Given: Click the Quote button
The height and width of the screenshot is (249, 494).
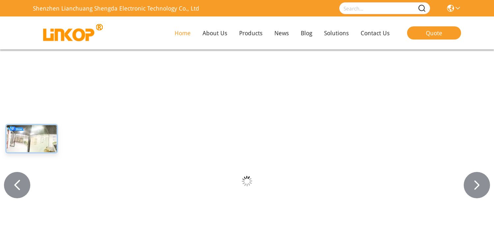Looking at the screenshot, I should 434,33.
